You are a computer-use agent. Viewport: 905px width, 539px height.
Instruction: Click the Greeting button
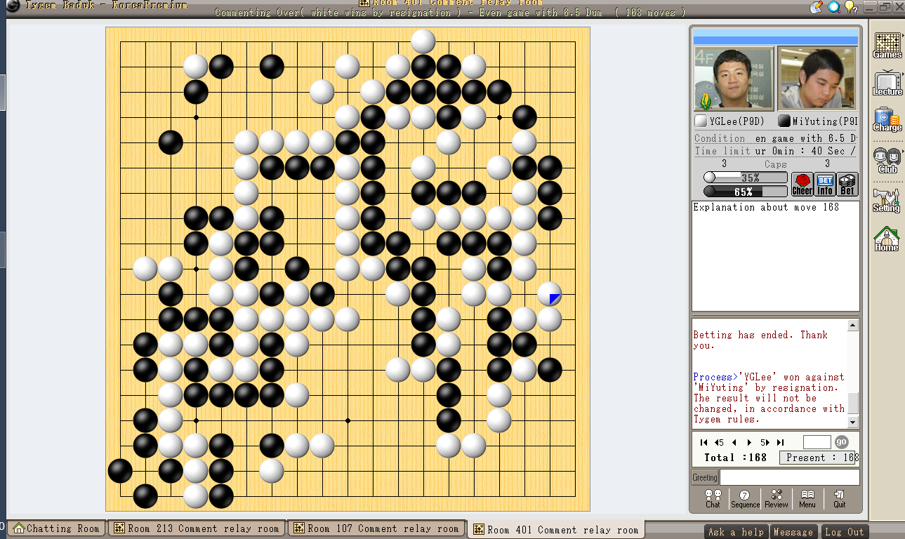[705, 478]
